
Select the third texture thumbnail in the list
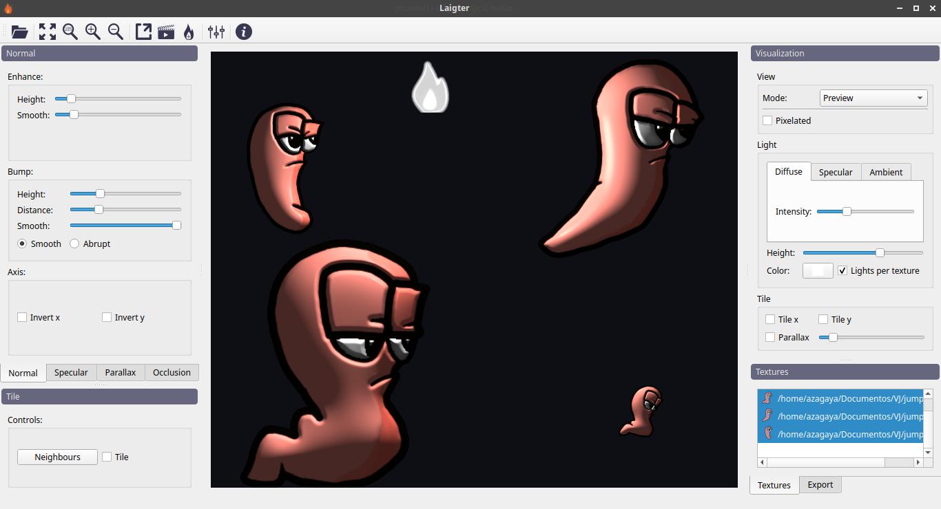(767, 434)
